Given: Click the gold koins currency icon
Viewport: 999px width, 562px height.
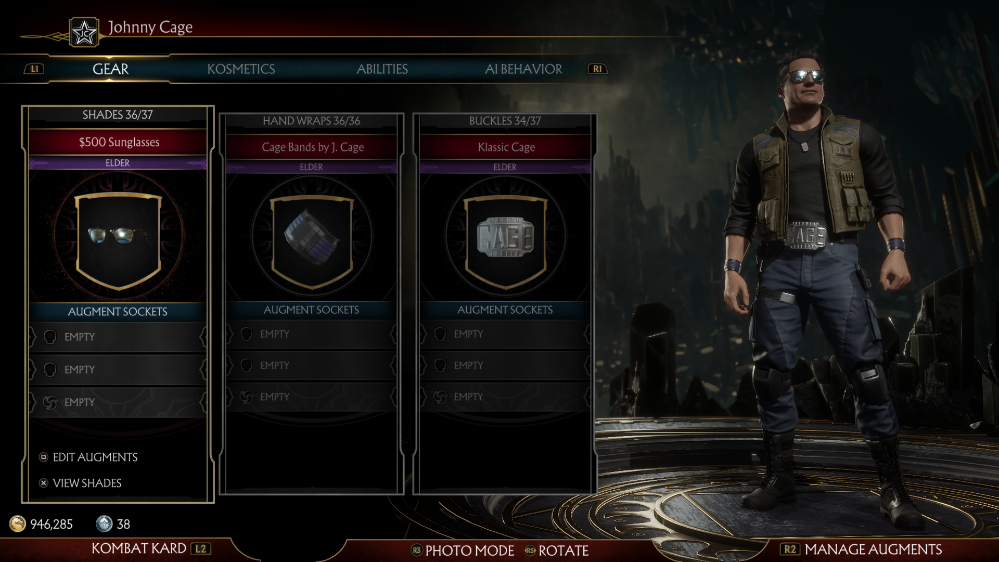Looking at the screenshot, I should [x=18, y=523].
